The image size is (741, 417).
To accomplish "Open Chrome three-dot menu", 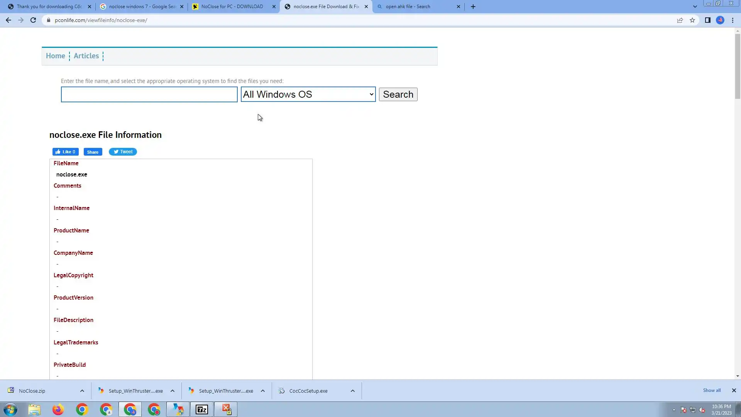I will (x=733, y=20).
